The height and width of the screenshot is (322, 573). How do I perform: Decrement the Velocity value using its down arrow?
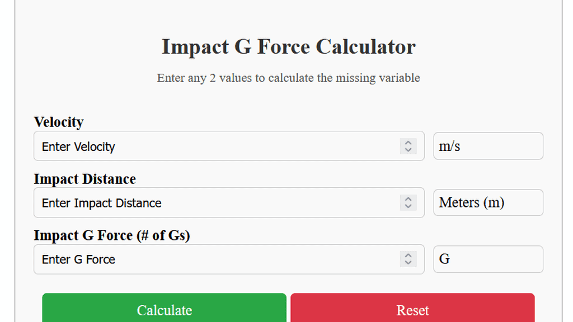point(408,150)
